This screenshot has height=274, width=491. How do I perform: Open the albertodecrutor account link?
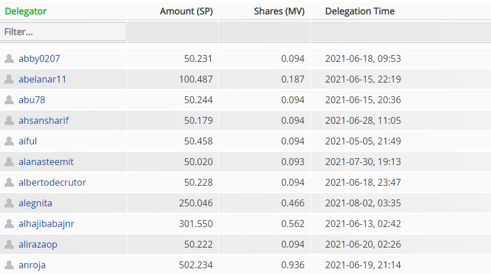52,182
